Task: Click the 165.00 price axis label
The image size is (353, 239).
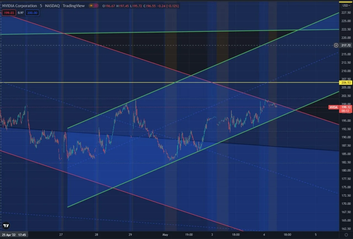Action: click(346, 220)
